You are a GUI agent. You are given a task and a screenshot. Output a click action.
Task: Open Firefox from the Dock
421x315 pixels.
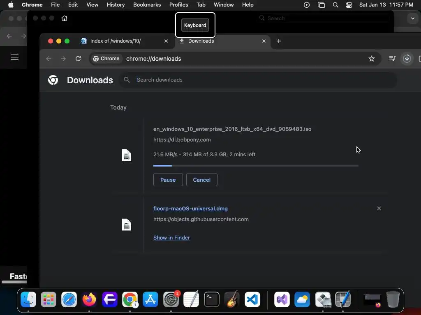[89, 299]
